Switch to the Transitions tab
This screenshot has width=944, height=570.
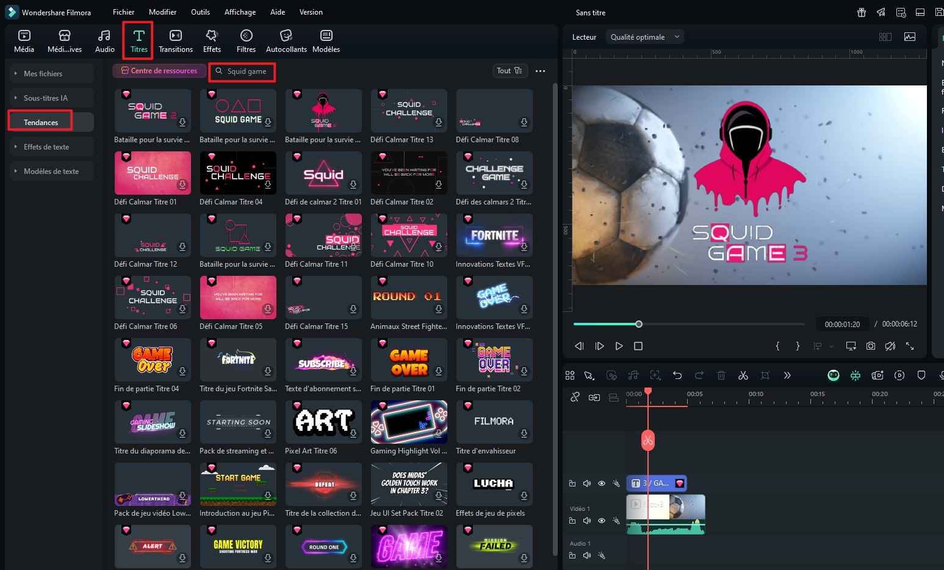click(176, 41)
